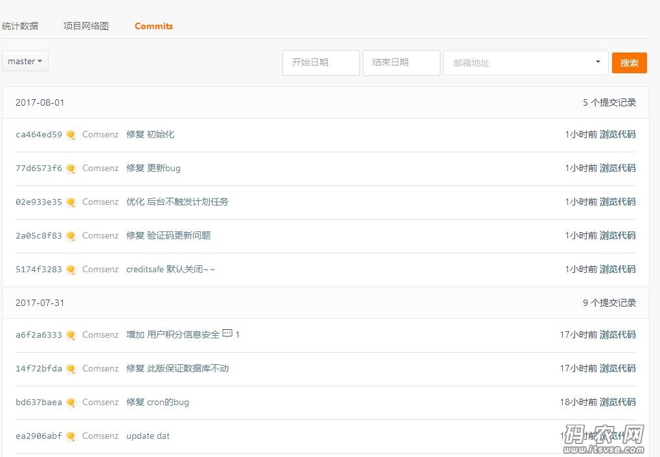The image size is (660, 457).
Task: Open the master branch dropdown
Action: (25, 61)
